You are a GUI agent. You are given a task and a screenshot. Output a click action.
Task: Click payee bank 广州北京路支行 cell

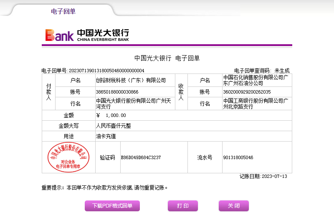click(255, 104)
